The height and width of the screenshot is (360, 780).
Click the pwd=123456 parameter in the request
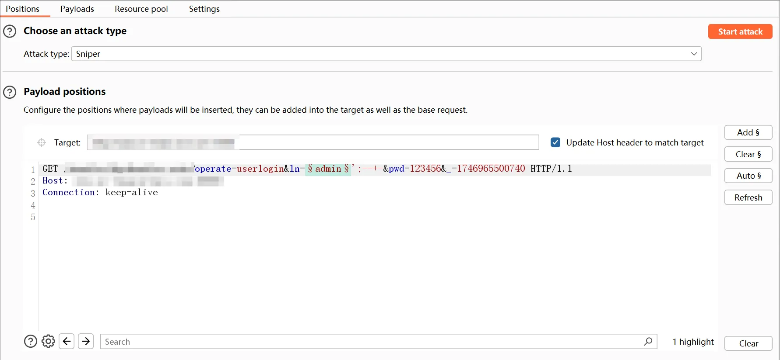(x=415, y=169)
